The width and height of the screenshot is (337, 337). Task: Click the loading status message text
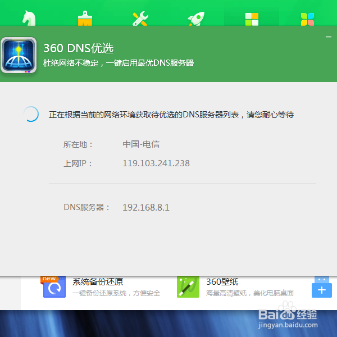(x=171, y=115)
